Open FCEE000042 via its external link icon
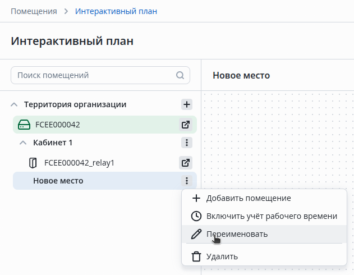354x275 pixels. 186,125
